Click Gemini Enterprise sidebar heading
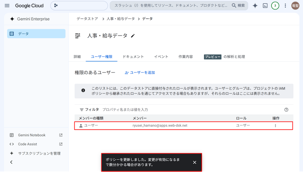 [x=33, y=19]
